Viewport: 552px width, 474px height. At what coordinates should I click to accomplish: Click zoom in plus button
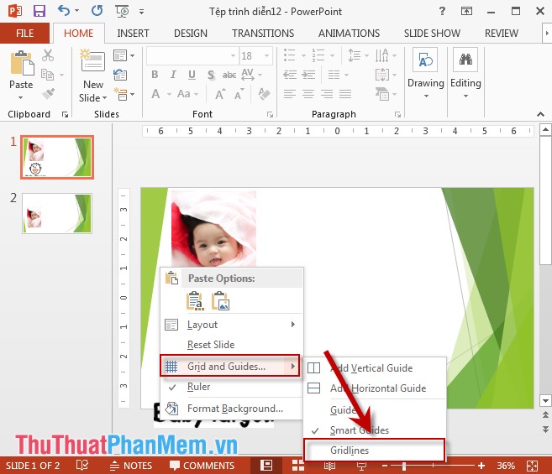pos(481,466)
